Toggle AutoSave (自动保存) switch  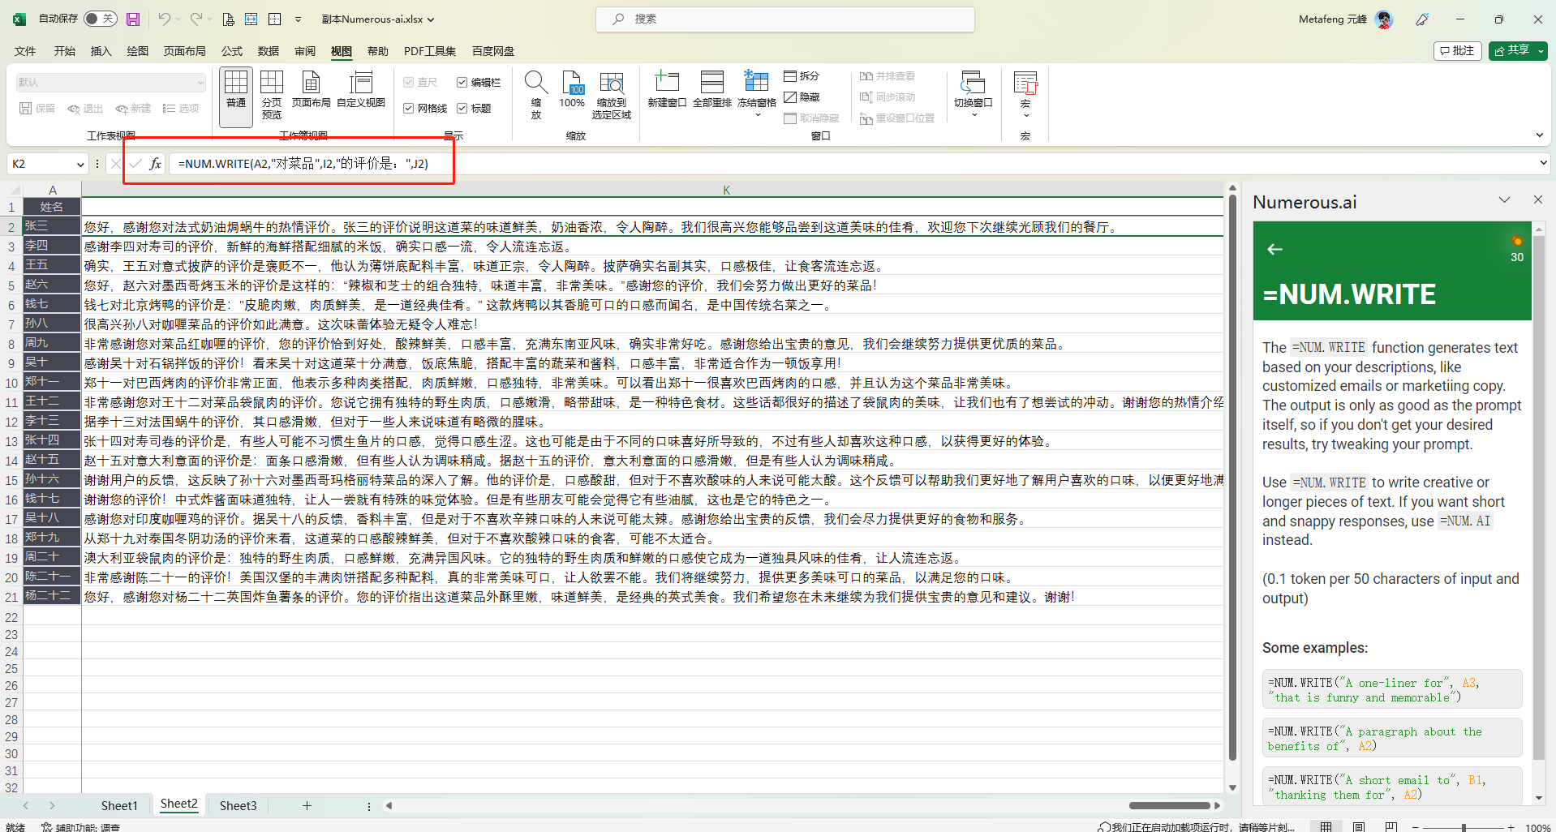pos(101,19)
